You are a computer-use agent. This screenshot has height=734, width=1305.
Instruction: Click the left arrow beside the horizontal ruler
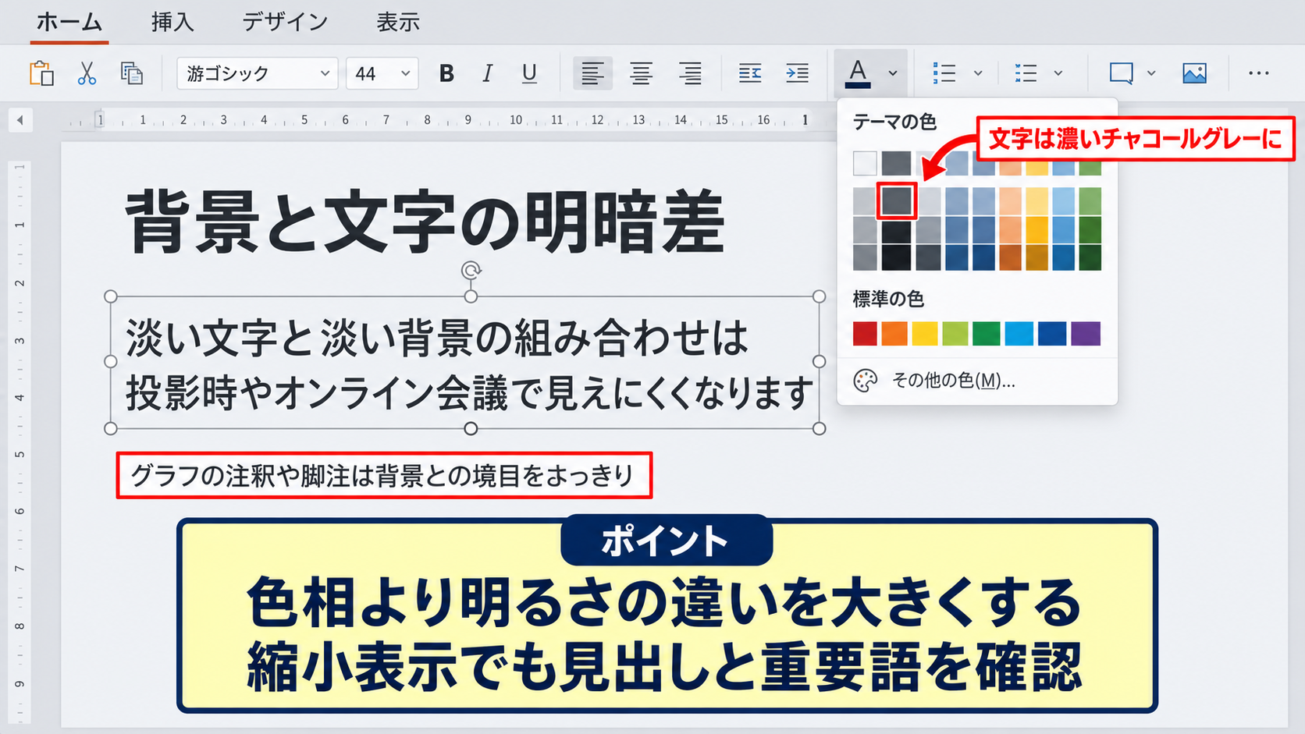pos(20,120)
